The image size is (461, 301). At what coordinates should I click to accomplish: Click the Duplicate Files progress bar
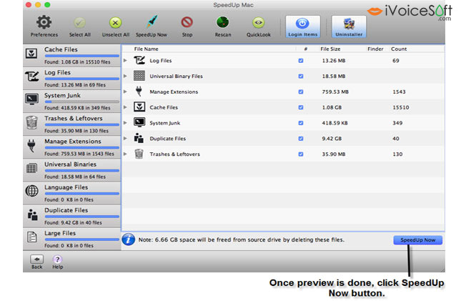pyautogui.click(x=82, y=217)
